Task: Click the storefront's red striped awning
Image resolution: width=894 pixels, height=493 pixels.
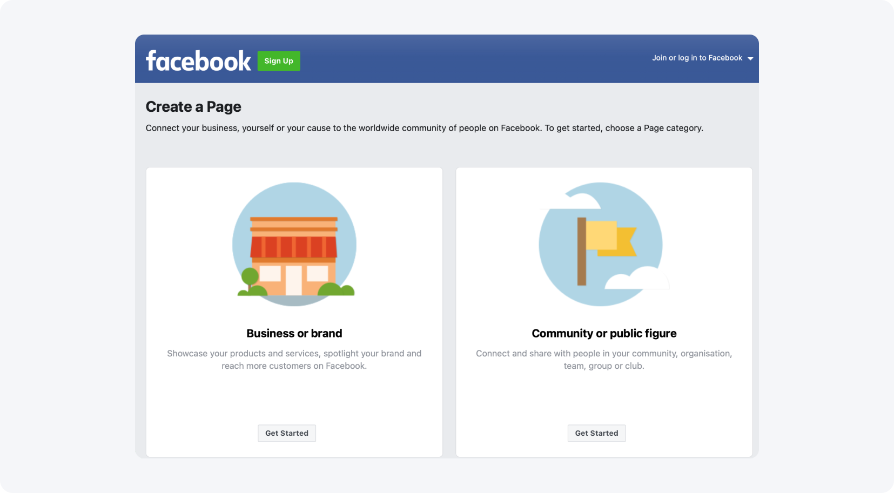Action: (293, 247)
